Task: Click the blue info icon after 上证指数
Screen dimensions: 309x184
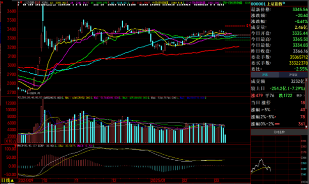Action: [x=284, y=3]
